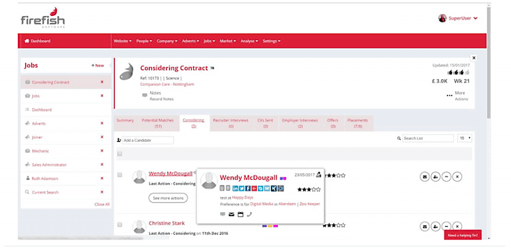The height and width of the screenshot is (251, 511).
Task: Click round minus icon on Wendy McDougall row
Action: (x=446, y=177)
